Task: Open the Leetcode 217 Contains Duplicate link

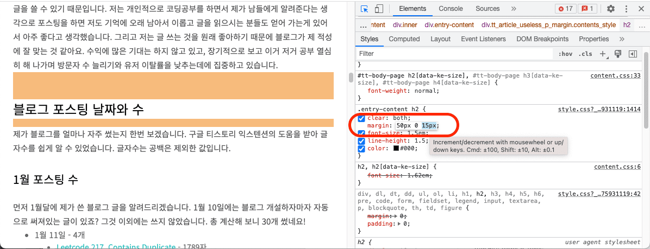Action: pyautogui.click(x=116, y=246)
